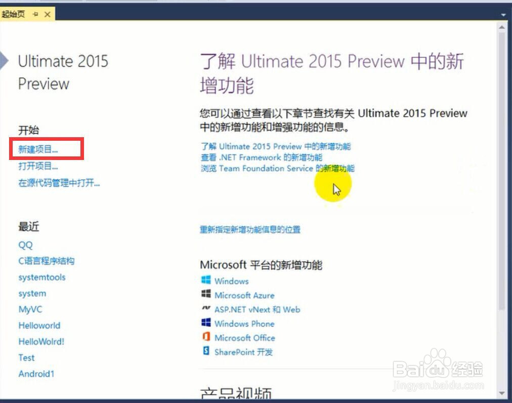Click the scrollbar up arrow
The height and width of the screenshot is (403, 512).
[x=502, y=28]
